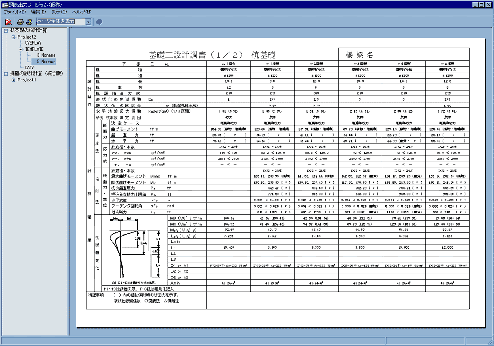
Task: Collapse the Project2 tree node
Action: tap(13, 37)
